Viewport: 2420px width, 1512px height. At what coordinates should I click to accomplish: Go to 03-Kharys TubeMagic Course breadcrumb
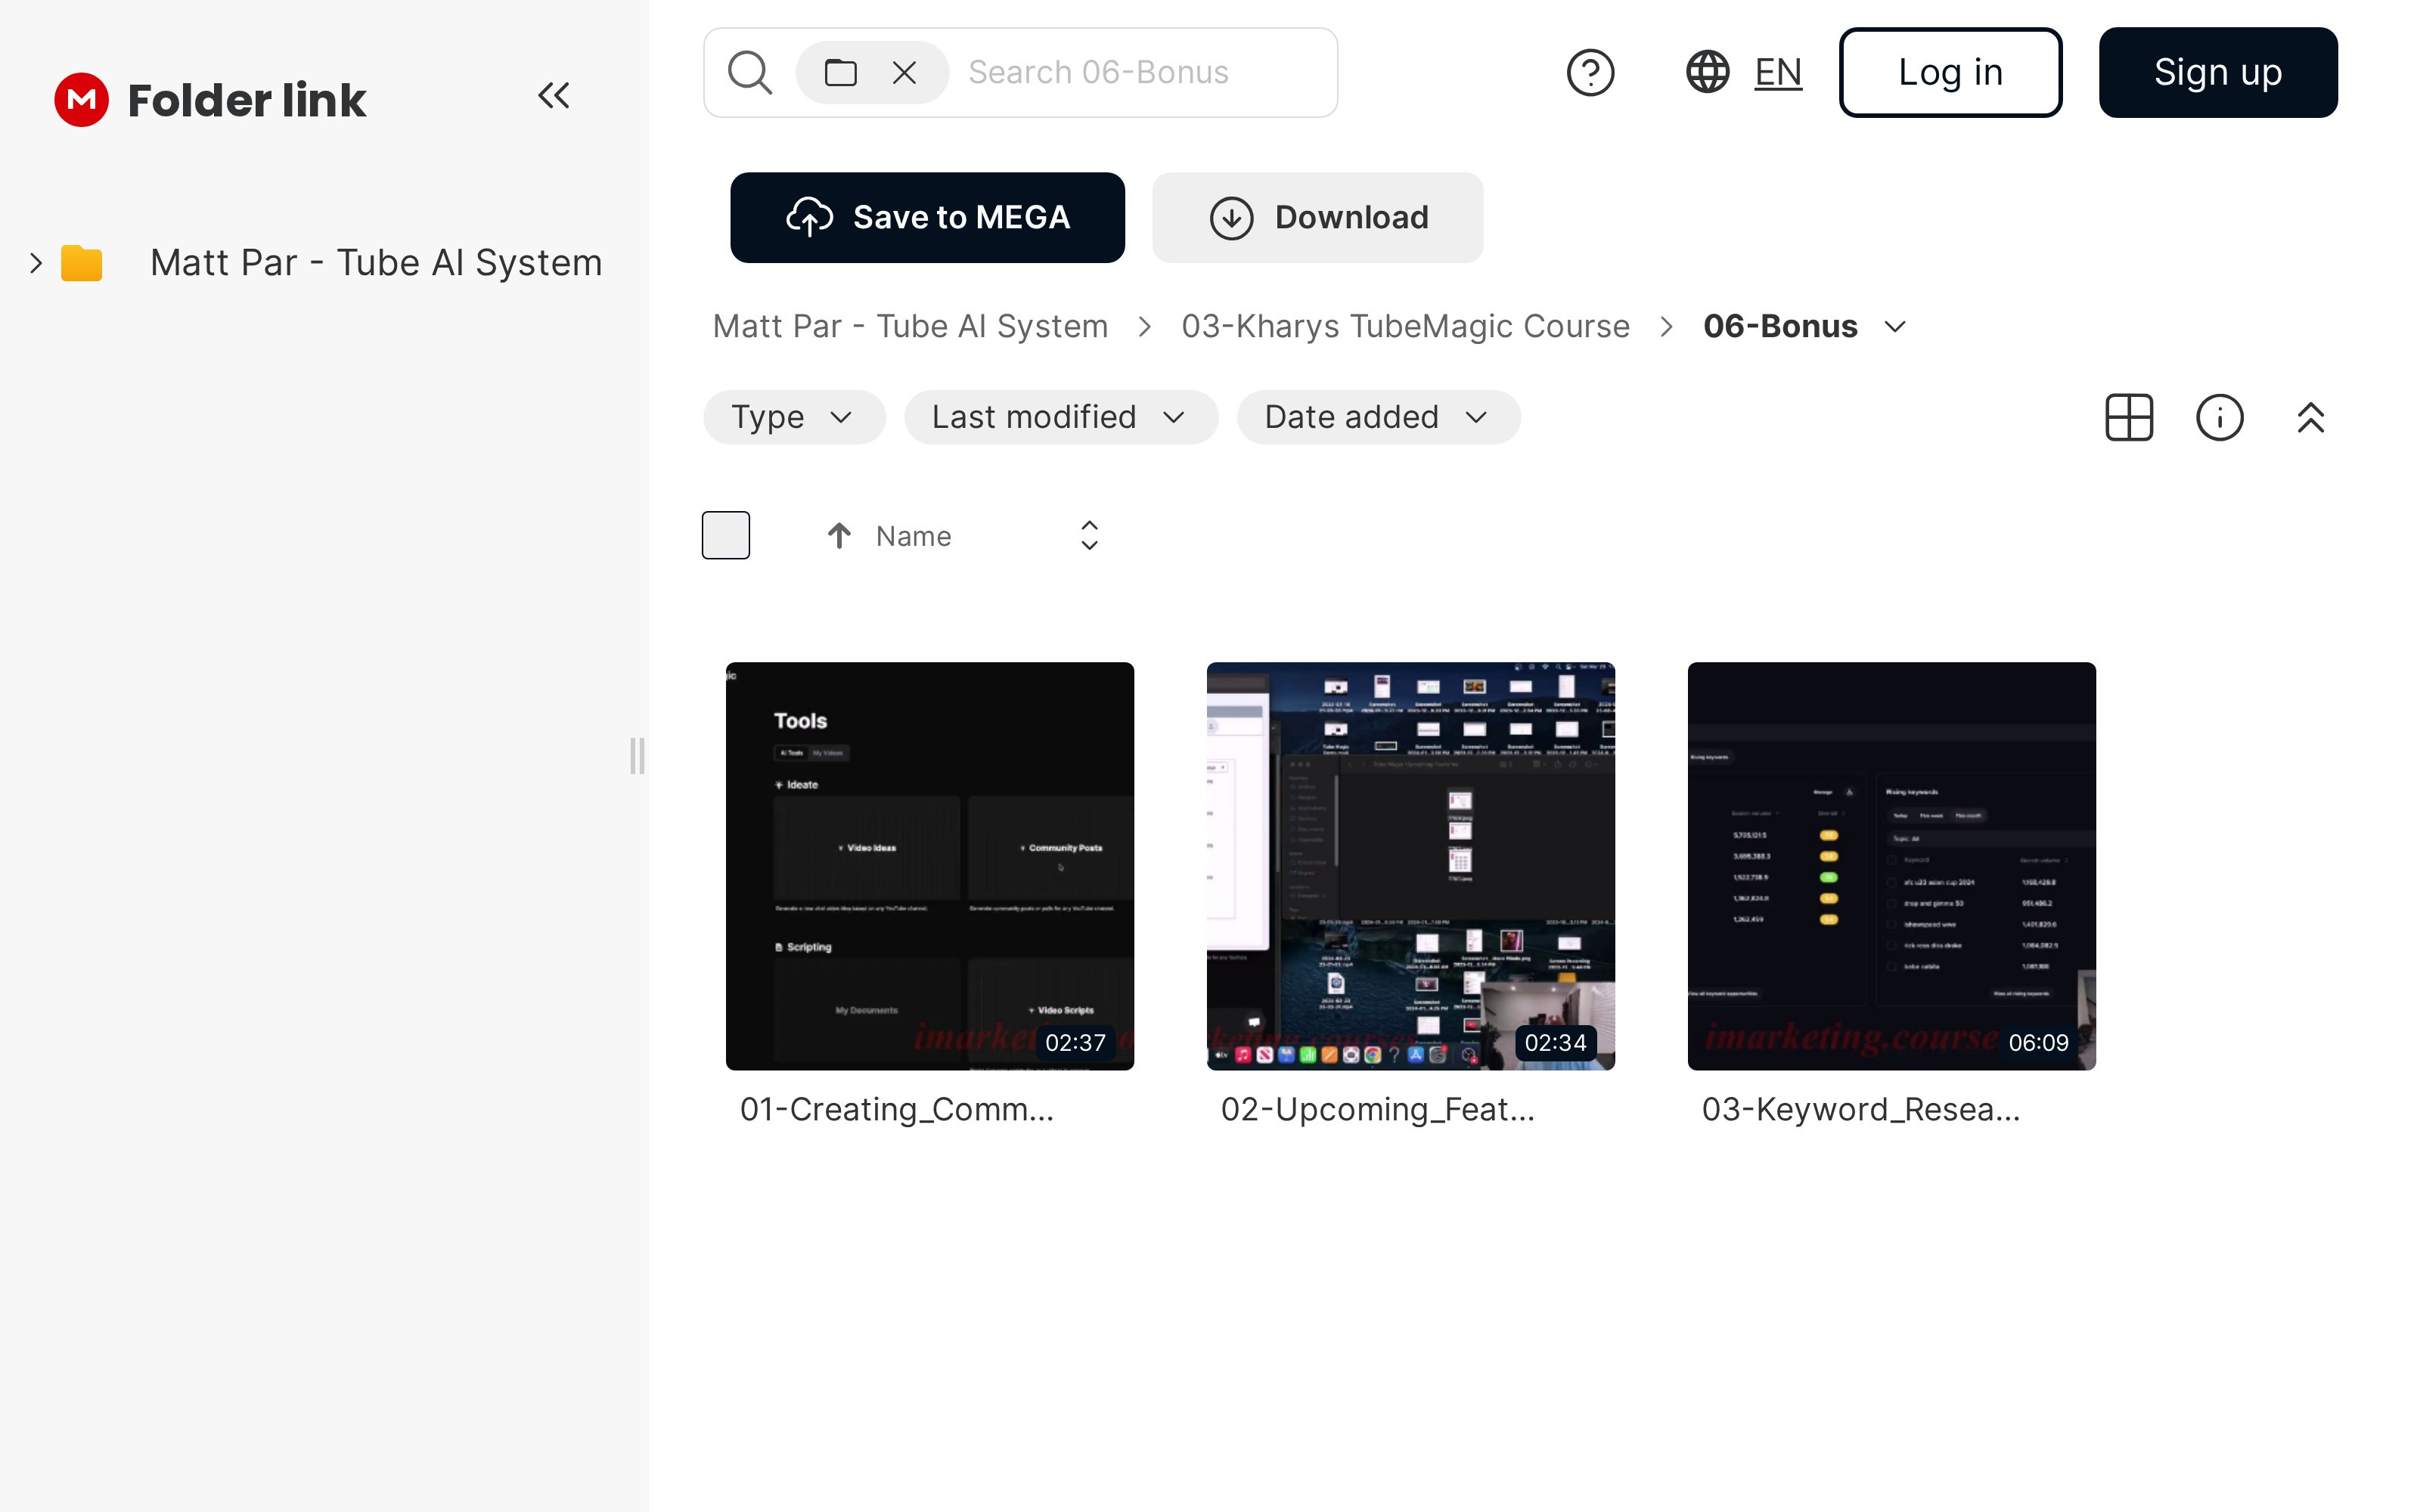(1405, 326)
